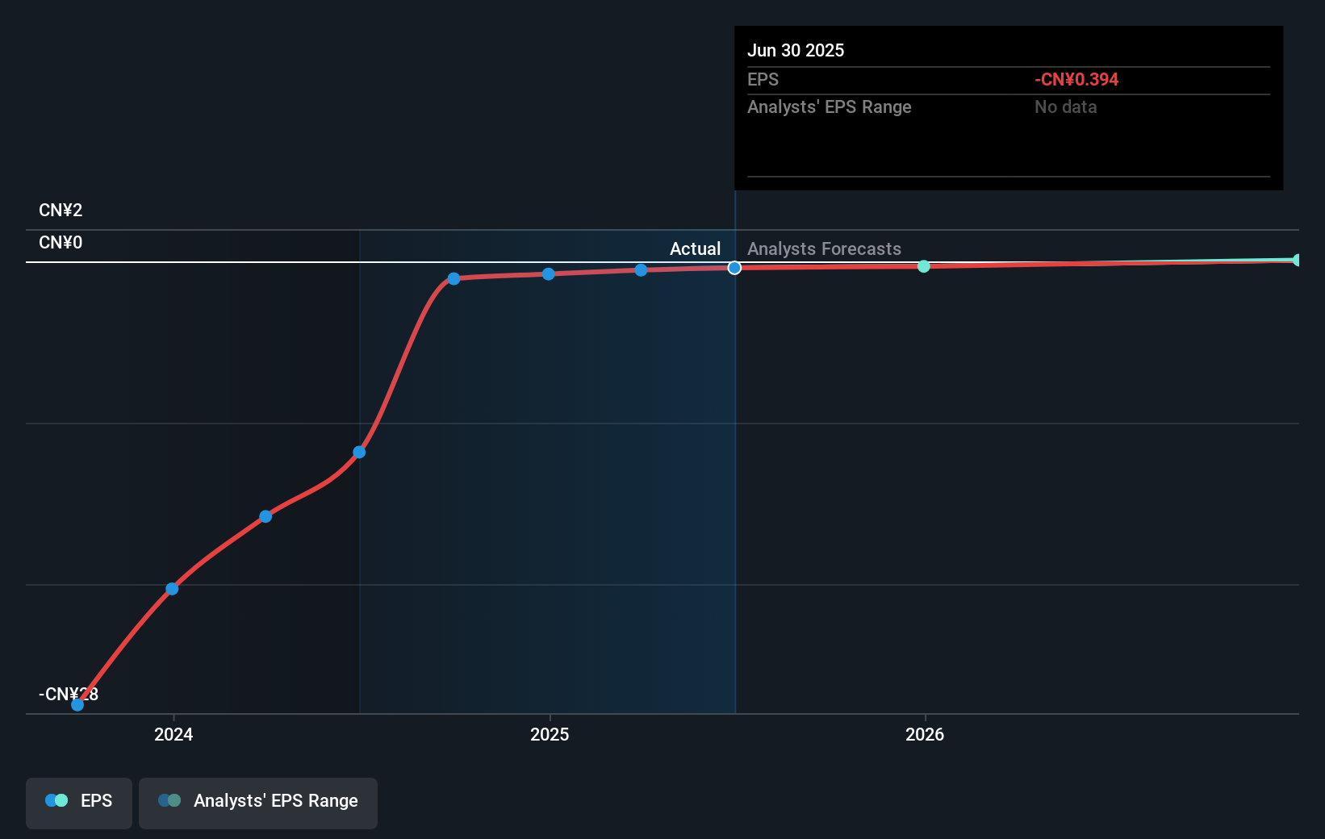Toggle the Analysts' EPS Range legend series
This screenshot has height=839, width=1325.
258,803
